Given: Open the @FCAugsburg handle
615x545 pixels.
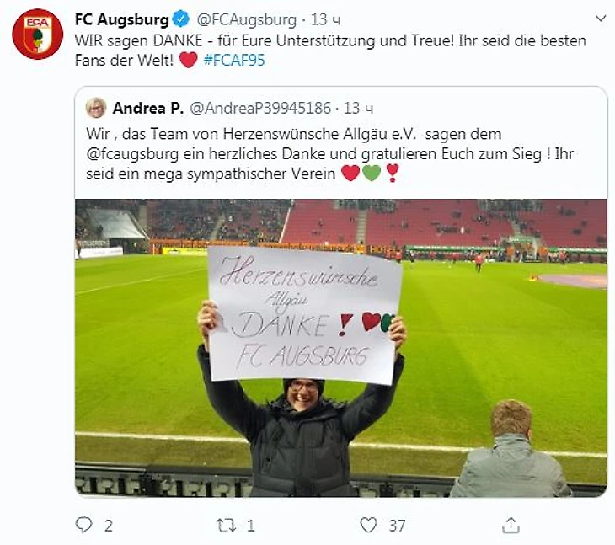Looking at the screenshot, I should pyautogui.click(x=246, y=19).
